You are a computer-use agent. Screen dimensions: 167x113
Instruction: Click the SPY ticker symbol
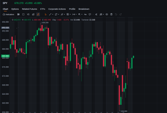(5, 3)
